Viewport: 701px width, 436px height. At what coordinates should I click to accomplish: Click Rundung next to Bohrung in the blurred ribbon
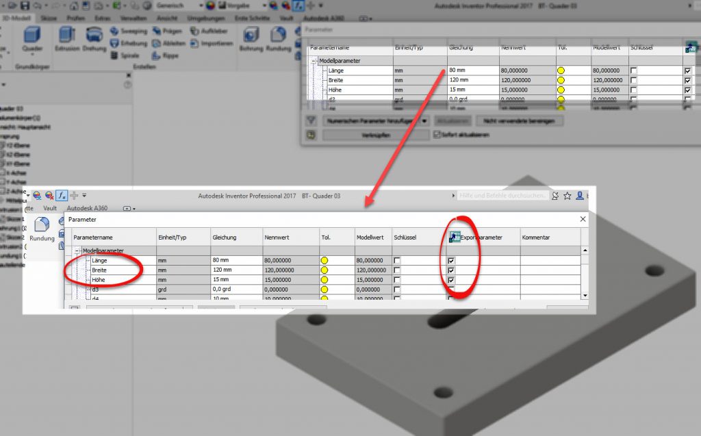pos(278,39)
